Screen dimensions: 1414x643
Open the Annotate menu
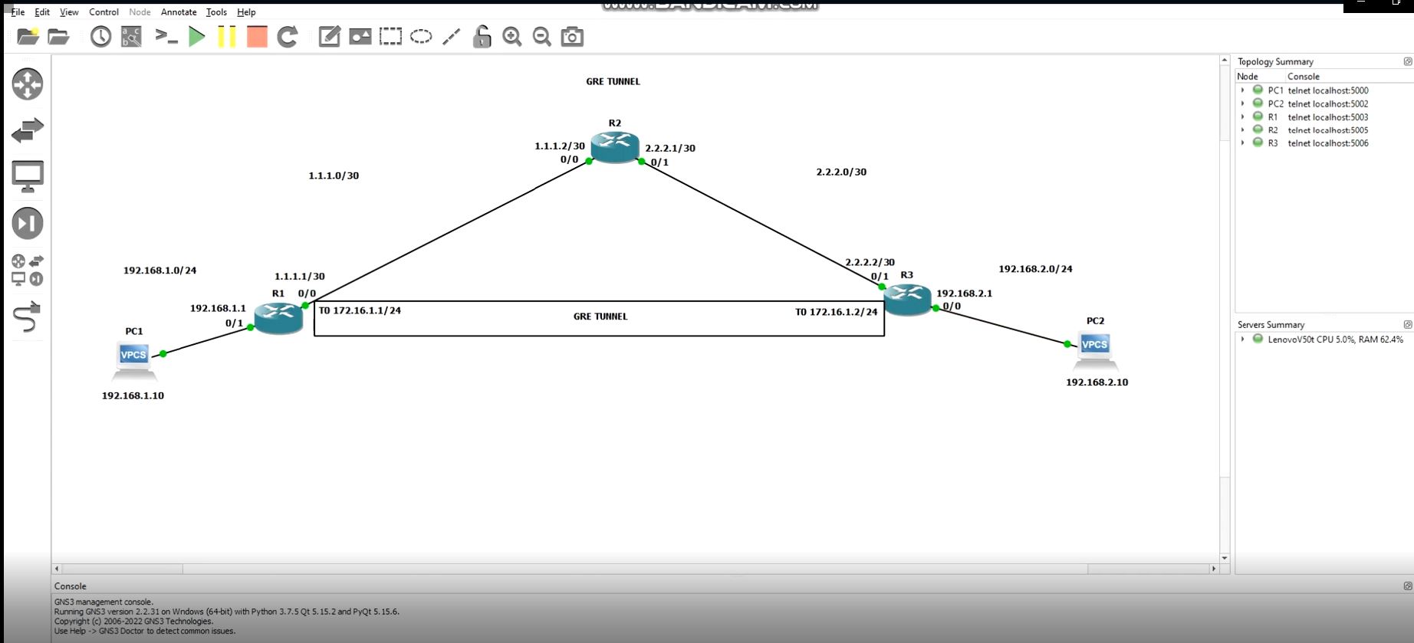179,12
